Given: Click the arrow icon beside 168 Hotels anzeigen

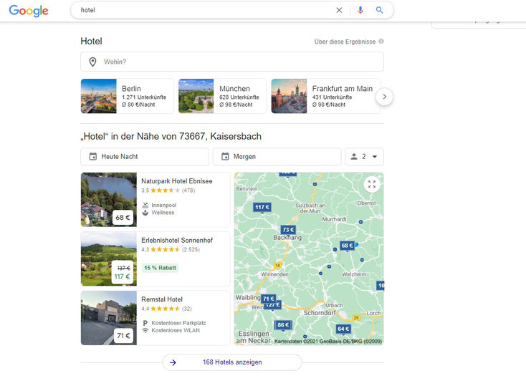Looking at the screenshot, I should (x=173, y=362).
